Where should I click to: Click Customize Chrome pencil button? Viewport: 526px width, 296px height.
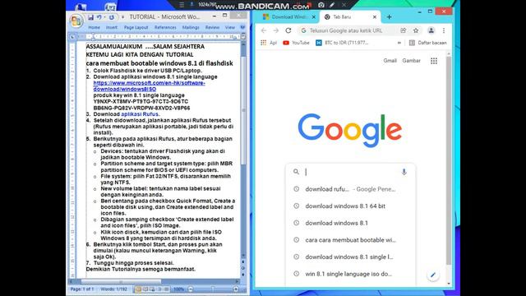(433, 275)
